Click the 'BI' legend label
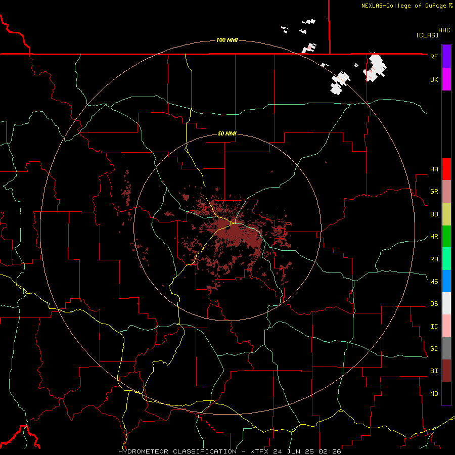Viewport: 455px width, 455px height. (434, 371)
